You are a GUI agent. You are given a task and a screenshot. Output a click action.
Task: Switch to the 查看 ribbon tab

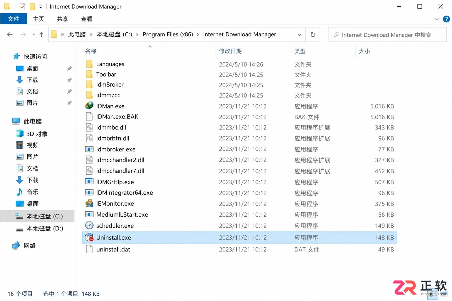[x=86, y=19]
